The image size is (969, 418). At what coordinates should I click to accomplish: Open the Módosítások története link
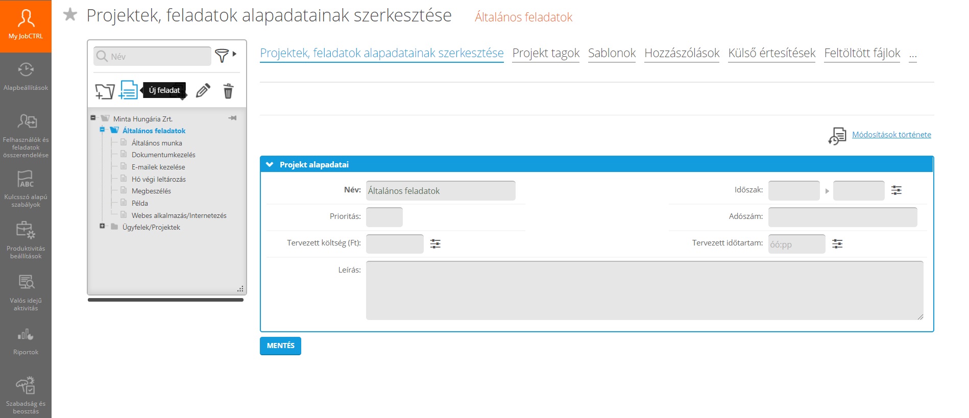click(891, 135)
